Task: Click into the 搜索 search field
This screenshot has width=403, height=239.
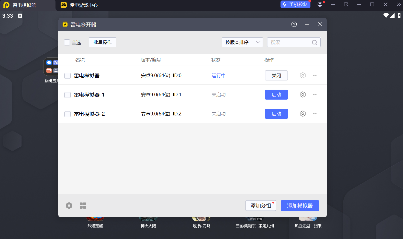Action: (289, 42)
